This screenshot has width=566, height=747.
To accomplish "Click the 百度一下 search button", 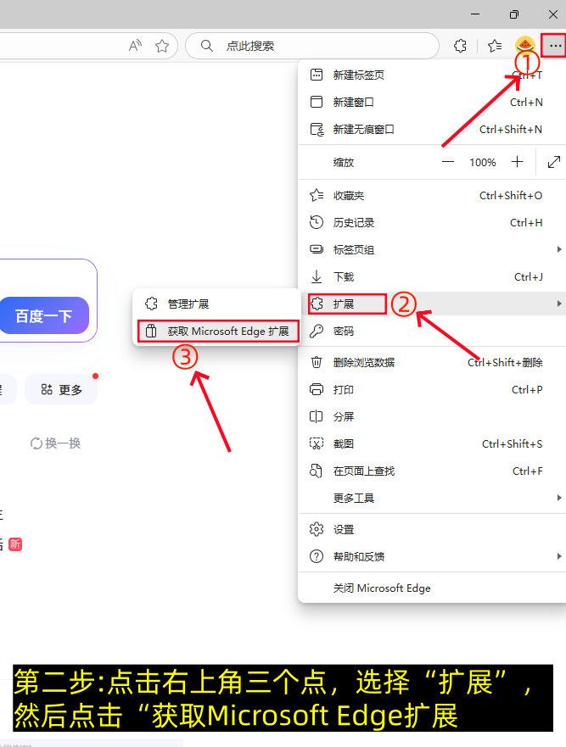I will [44, 315].
